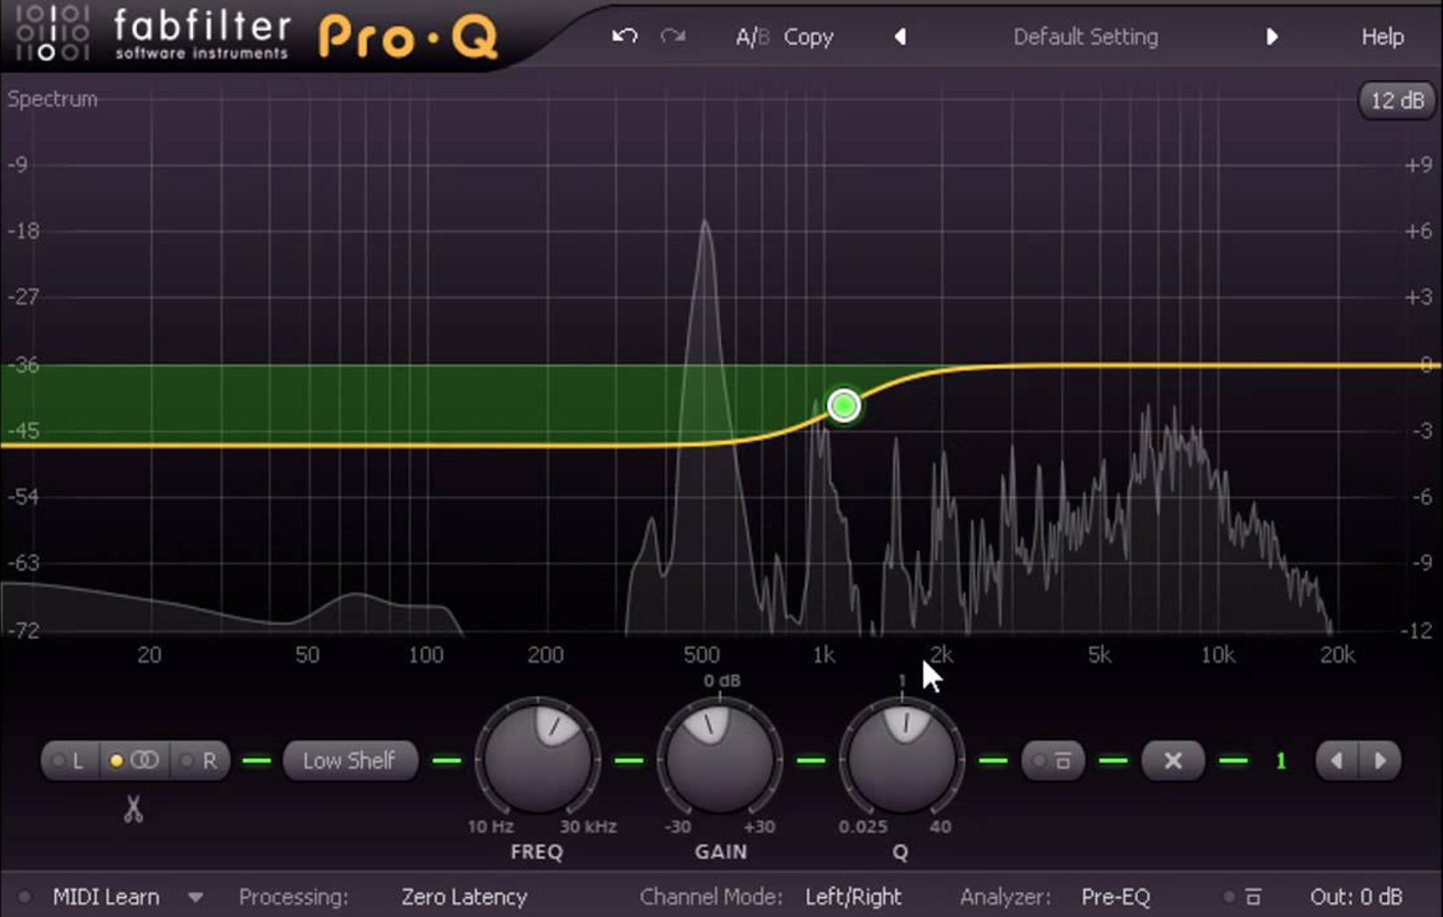The width and height of the screenshot is (1443, 917).
Task: Click the FabFilter logo icon
Action: 51,33
